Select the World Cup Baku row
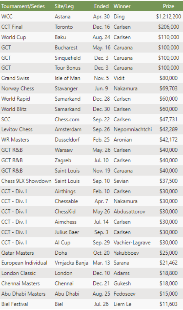The height and width of the screenshot is (310, 183). coord(91,37)
